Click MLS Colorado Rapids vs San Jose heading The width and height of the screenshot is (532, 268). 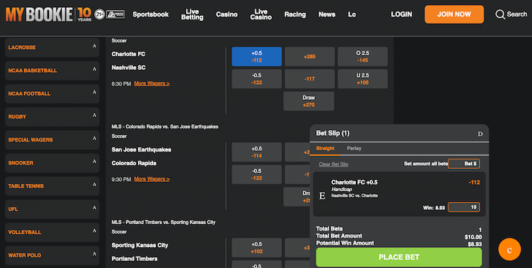click(x=165, y=126)
